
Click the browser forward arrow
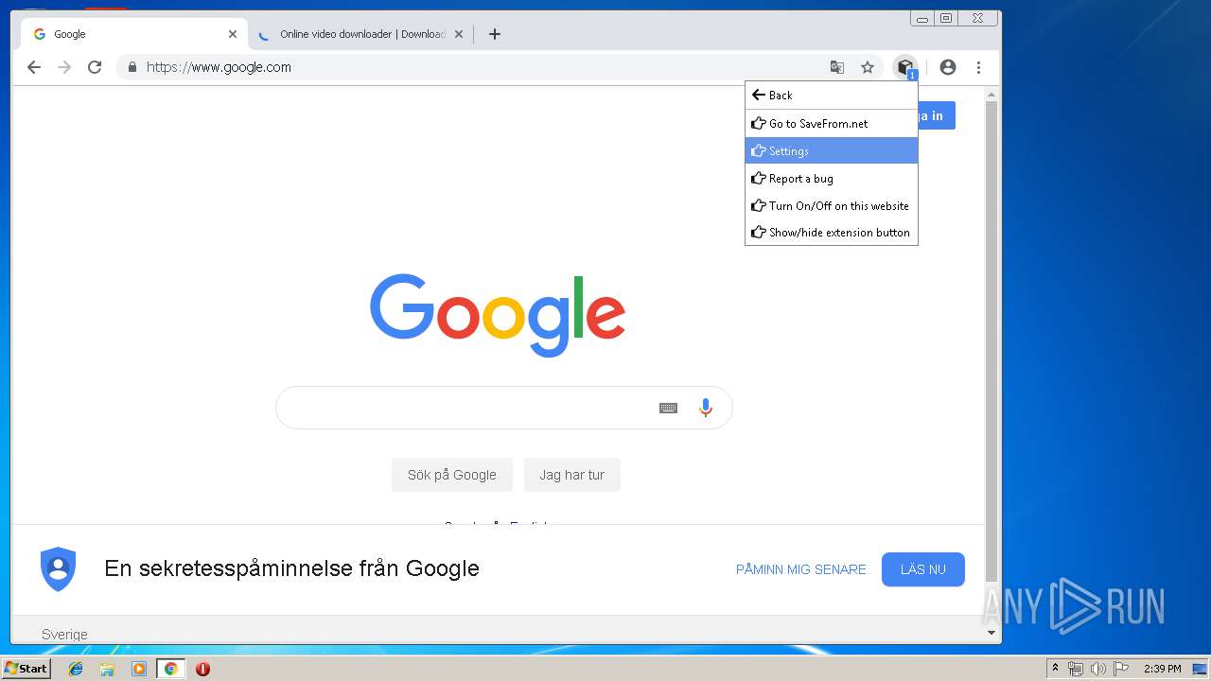coord(64,67)
